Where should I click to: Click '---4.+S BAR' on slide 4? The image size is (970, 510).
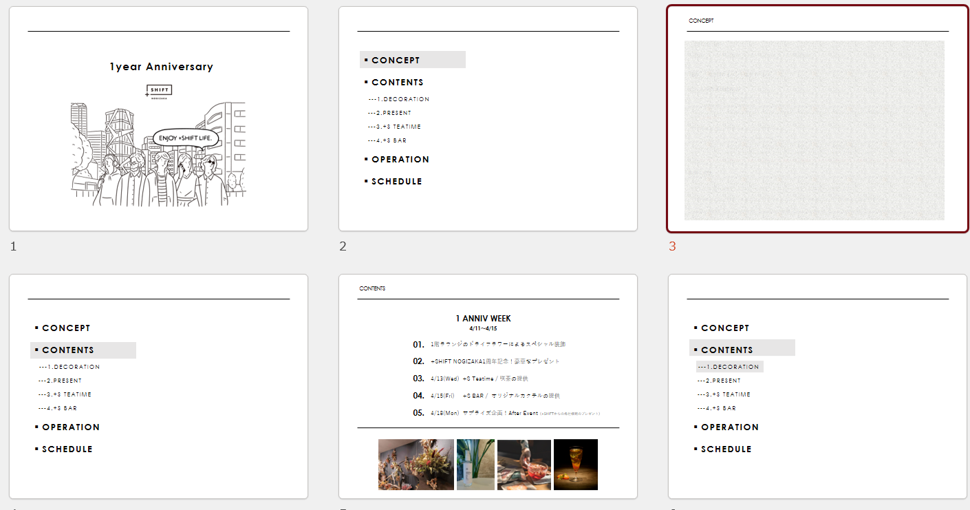coord(57,408)
